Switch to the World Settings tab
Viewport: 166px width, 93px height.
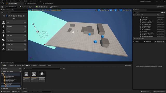(148, 42)
